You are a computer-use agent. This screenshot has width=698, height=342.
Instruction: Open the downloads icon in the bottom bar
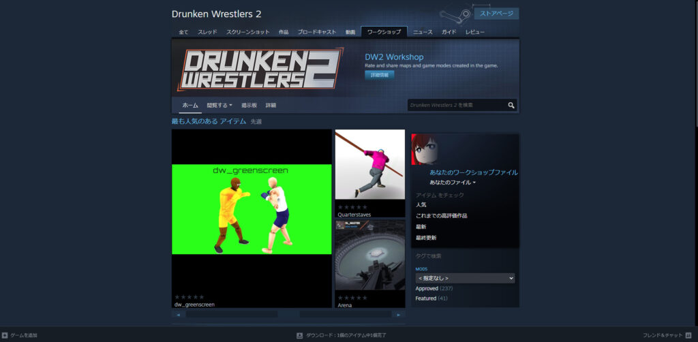[x=300, y=335]
